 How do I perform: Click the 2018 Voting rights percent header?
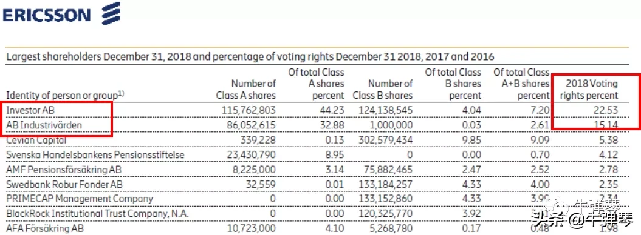[x=591, y=90]
